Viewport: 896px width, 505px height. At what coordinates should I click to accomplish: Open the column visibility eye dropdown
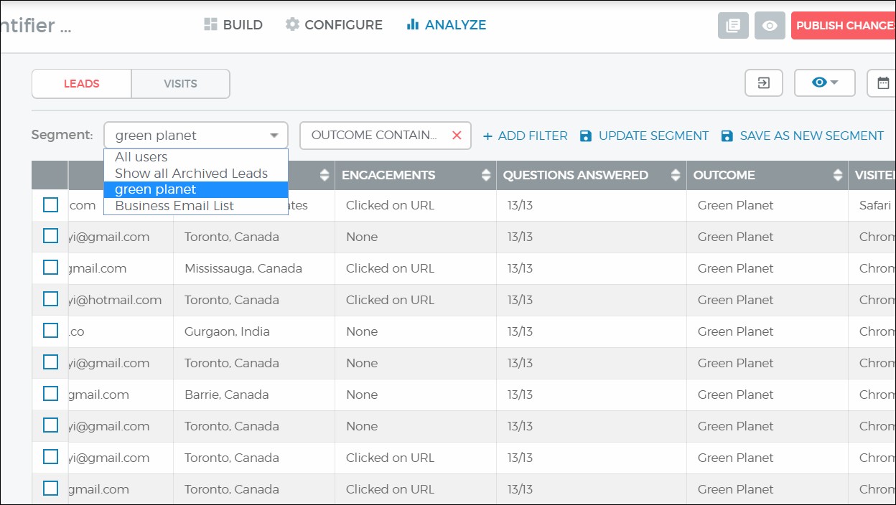824,82
